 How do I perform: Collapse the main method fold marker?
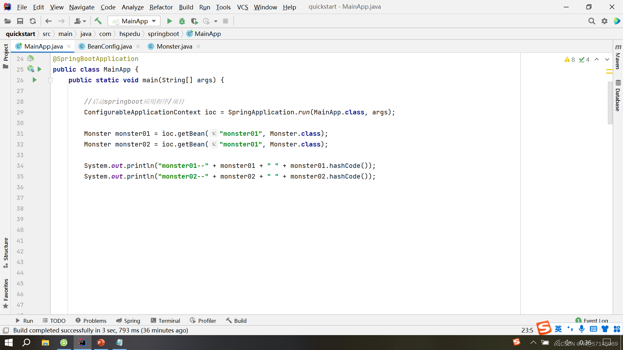click(x=50, y=80)
